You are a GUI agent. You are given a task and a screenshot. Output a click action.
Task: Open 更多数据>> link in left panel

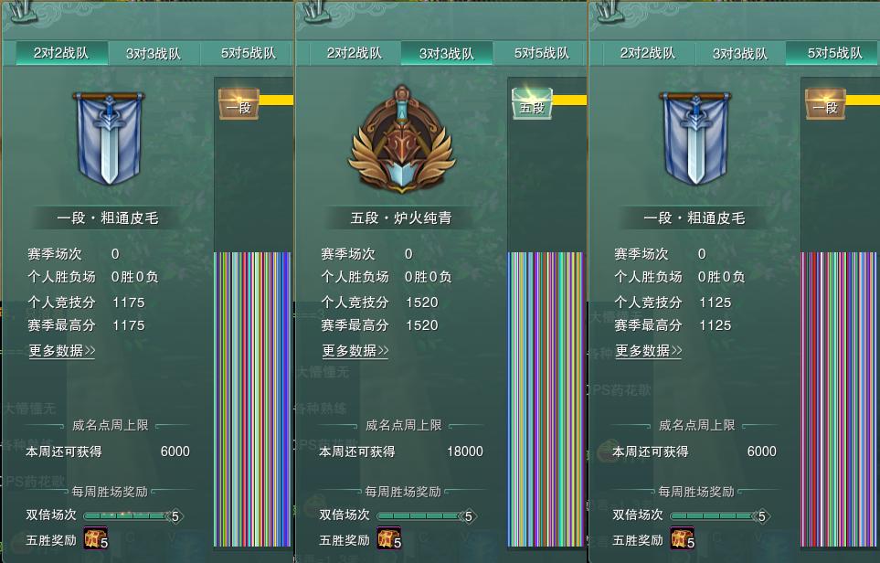pos(62,351)
